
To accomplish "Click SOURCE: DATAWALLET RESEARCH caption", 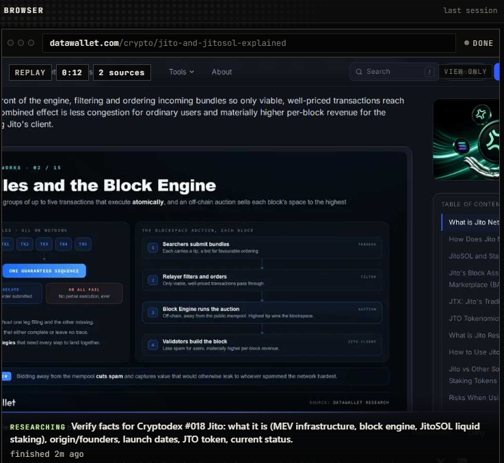I will click(349, 403).
